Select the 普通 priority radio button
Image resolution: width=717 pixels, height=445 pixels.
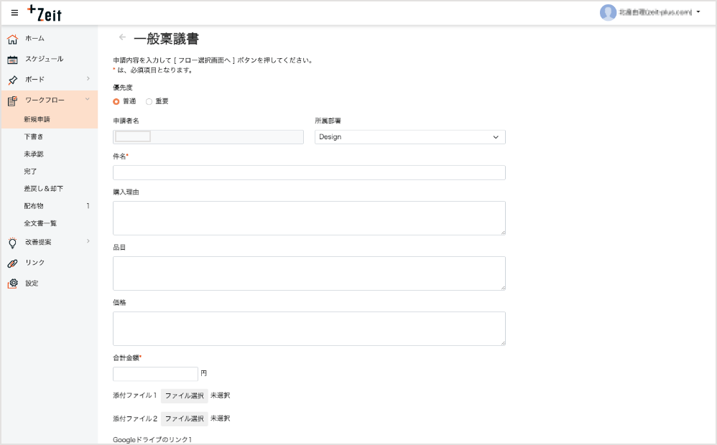click(x=116, y=102)
